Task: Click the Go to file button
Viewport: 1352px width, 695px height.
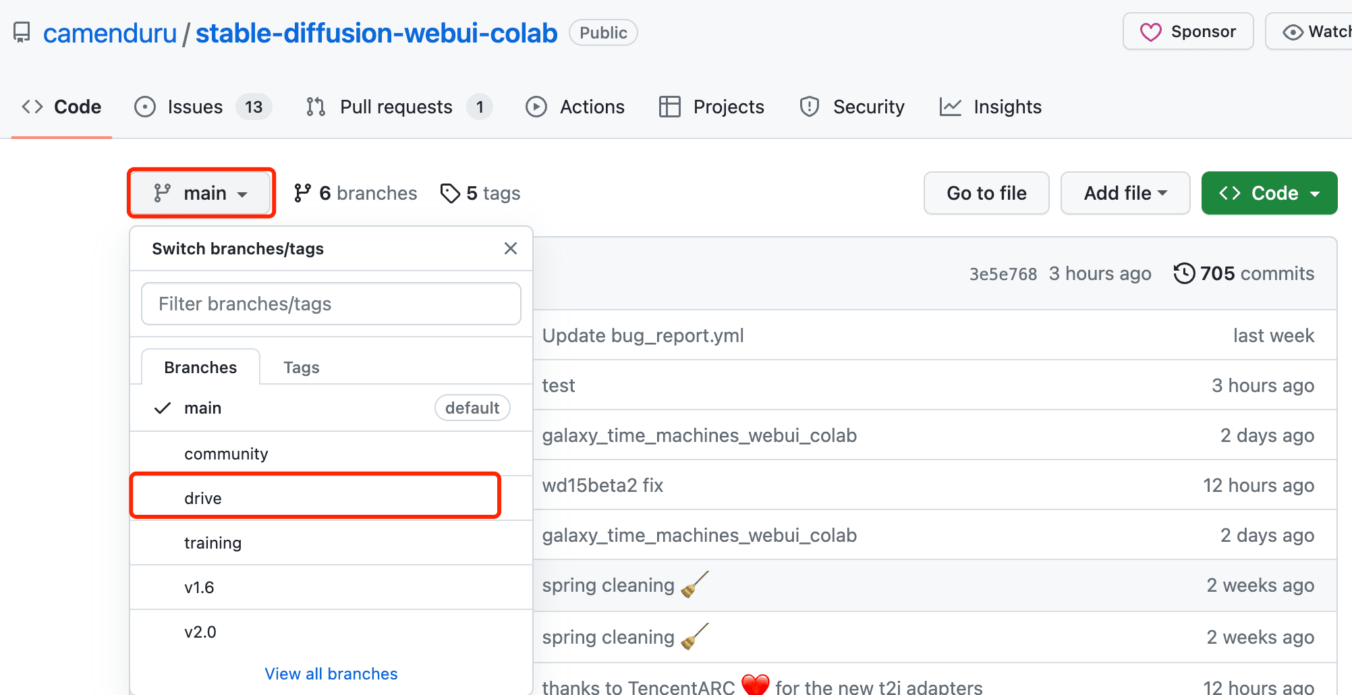Action: pyautogui.click(x=986, y=193)
